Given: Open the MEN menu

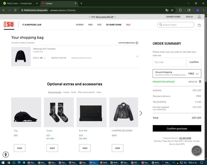Looking at the screenshot, I should (91, 24).
